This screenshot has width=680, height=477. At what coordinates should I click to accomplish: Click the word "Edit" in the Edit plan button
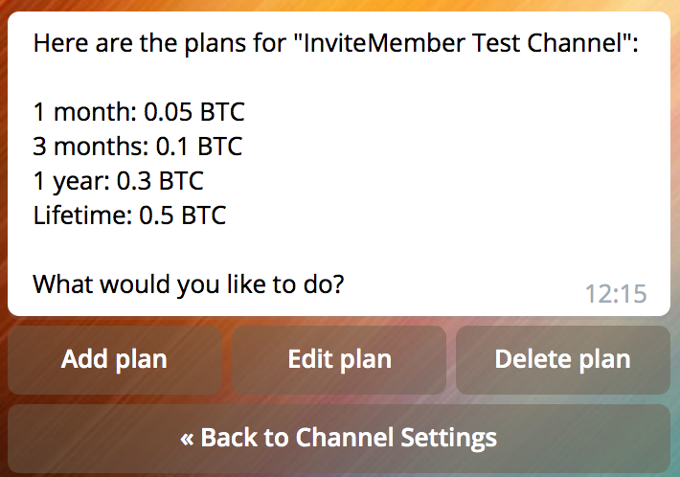(x=309, y=360)
